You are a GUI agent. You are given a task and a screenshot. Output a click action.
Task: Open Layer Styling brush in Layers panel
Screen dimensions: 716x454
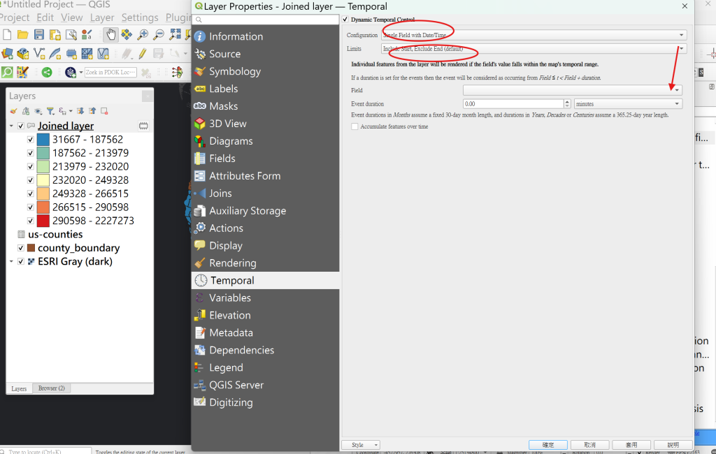pos(14,111)
